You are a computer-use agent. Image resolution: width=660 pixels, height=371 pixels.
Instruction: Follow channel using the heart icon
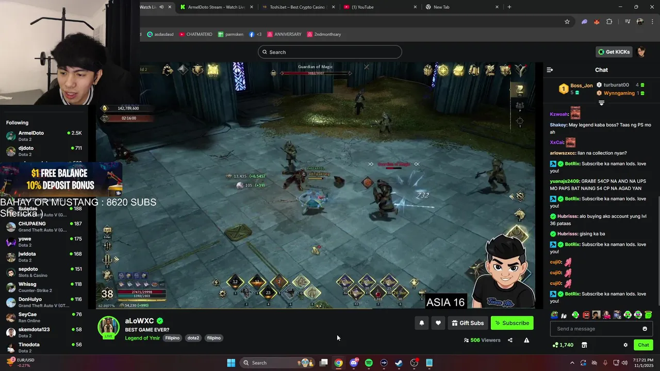438,323
